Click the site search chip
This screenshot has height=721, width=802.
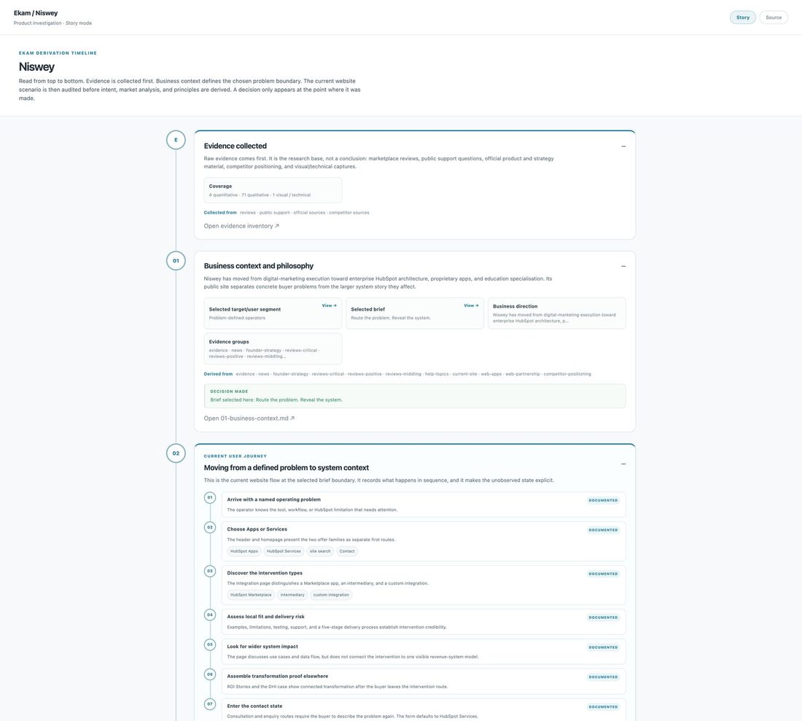[x=320, y=551]
